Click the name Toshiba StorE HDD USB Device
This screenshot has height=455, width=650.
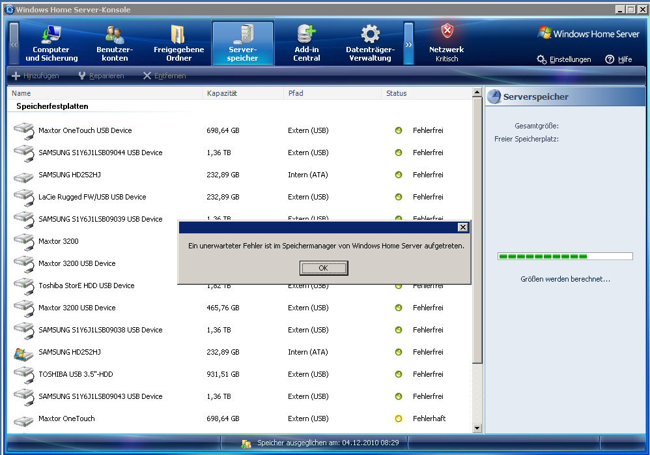pyautogui.click(x=87, y=286)
